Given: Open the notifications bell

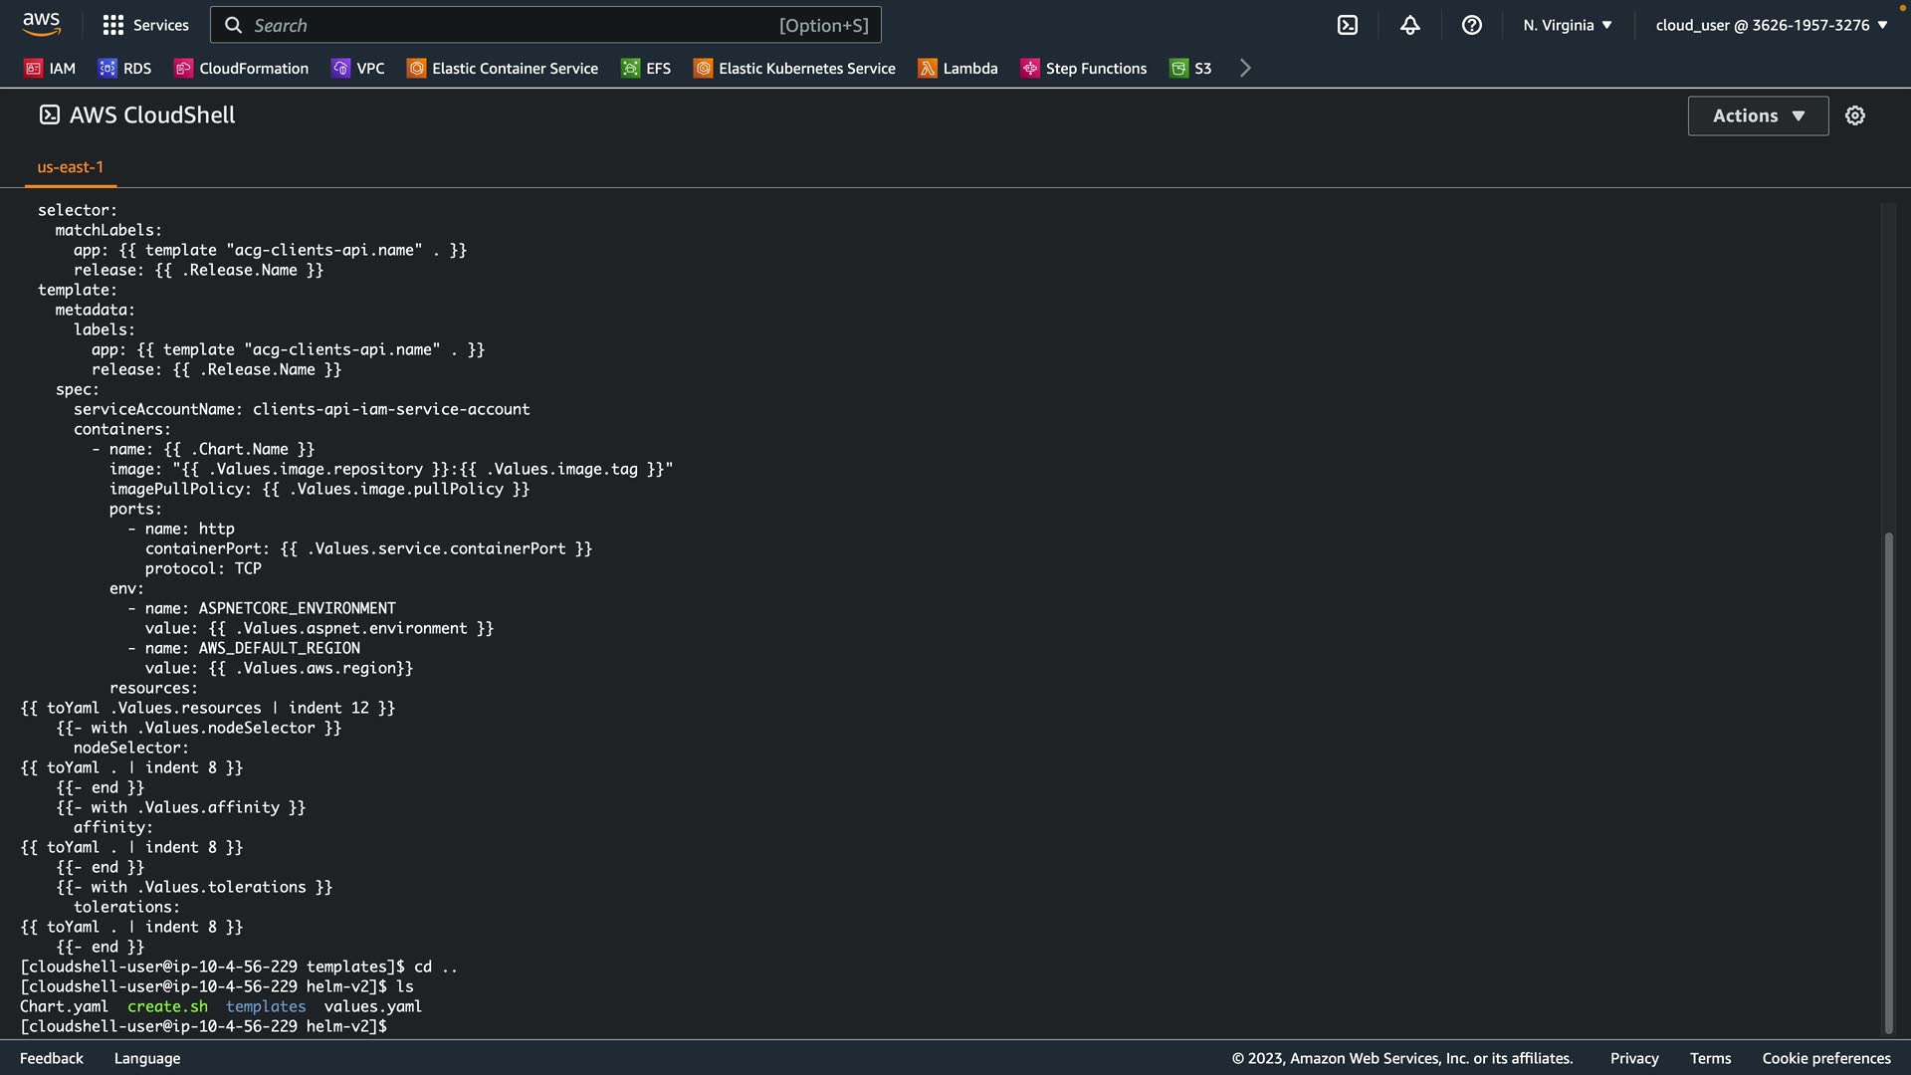Looking at the screenshot, I should 1409,25.
